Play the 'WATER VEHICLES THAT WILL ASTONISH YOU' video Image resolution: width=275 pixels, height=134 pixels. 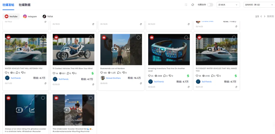click(x=20, y=49)
